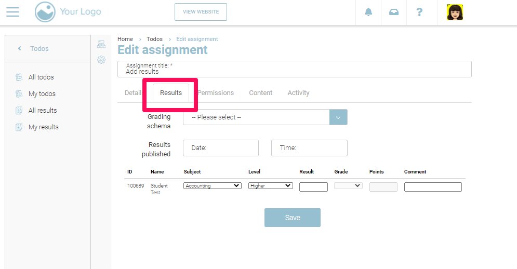Click the help question mark icon
517x269 pixels.
419,12
